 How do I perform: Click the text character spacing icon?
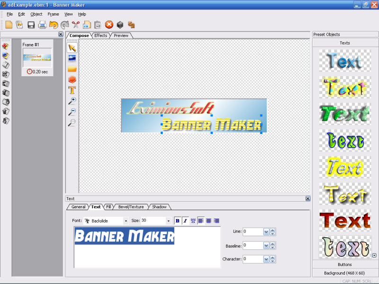click(x=193, y=221)
